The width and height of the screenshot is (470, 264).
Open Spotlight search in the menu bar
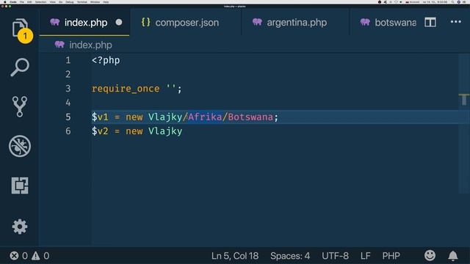point(452,1)
